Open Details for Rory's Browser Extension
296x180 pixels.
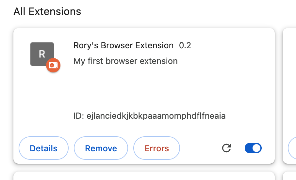(43, 149)
